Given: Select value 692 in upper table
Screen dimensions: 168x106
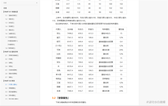Looking at the screenshot, I should click(68, 8).
